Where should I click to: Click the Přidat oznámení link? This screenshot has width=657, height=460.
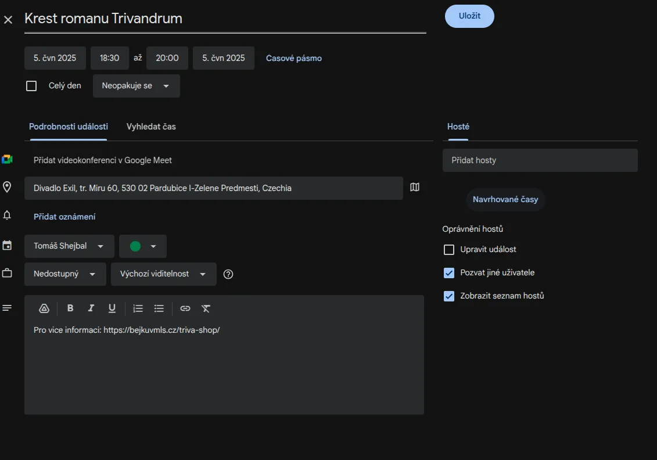64,217
